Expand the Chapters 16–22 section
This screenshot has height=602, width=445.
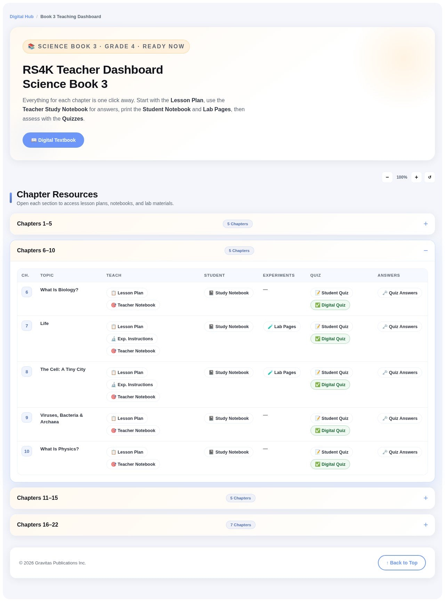point(222,525)
